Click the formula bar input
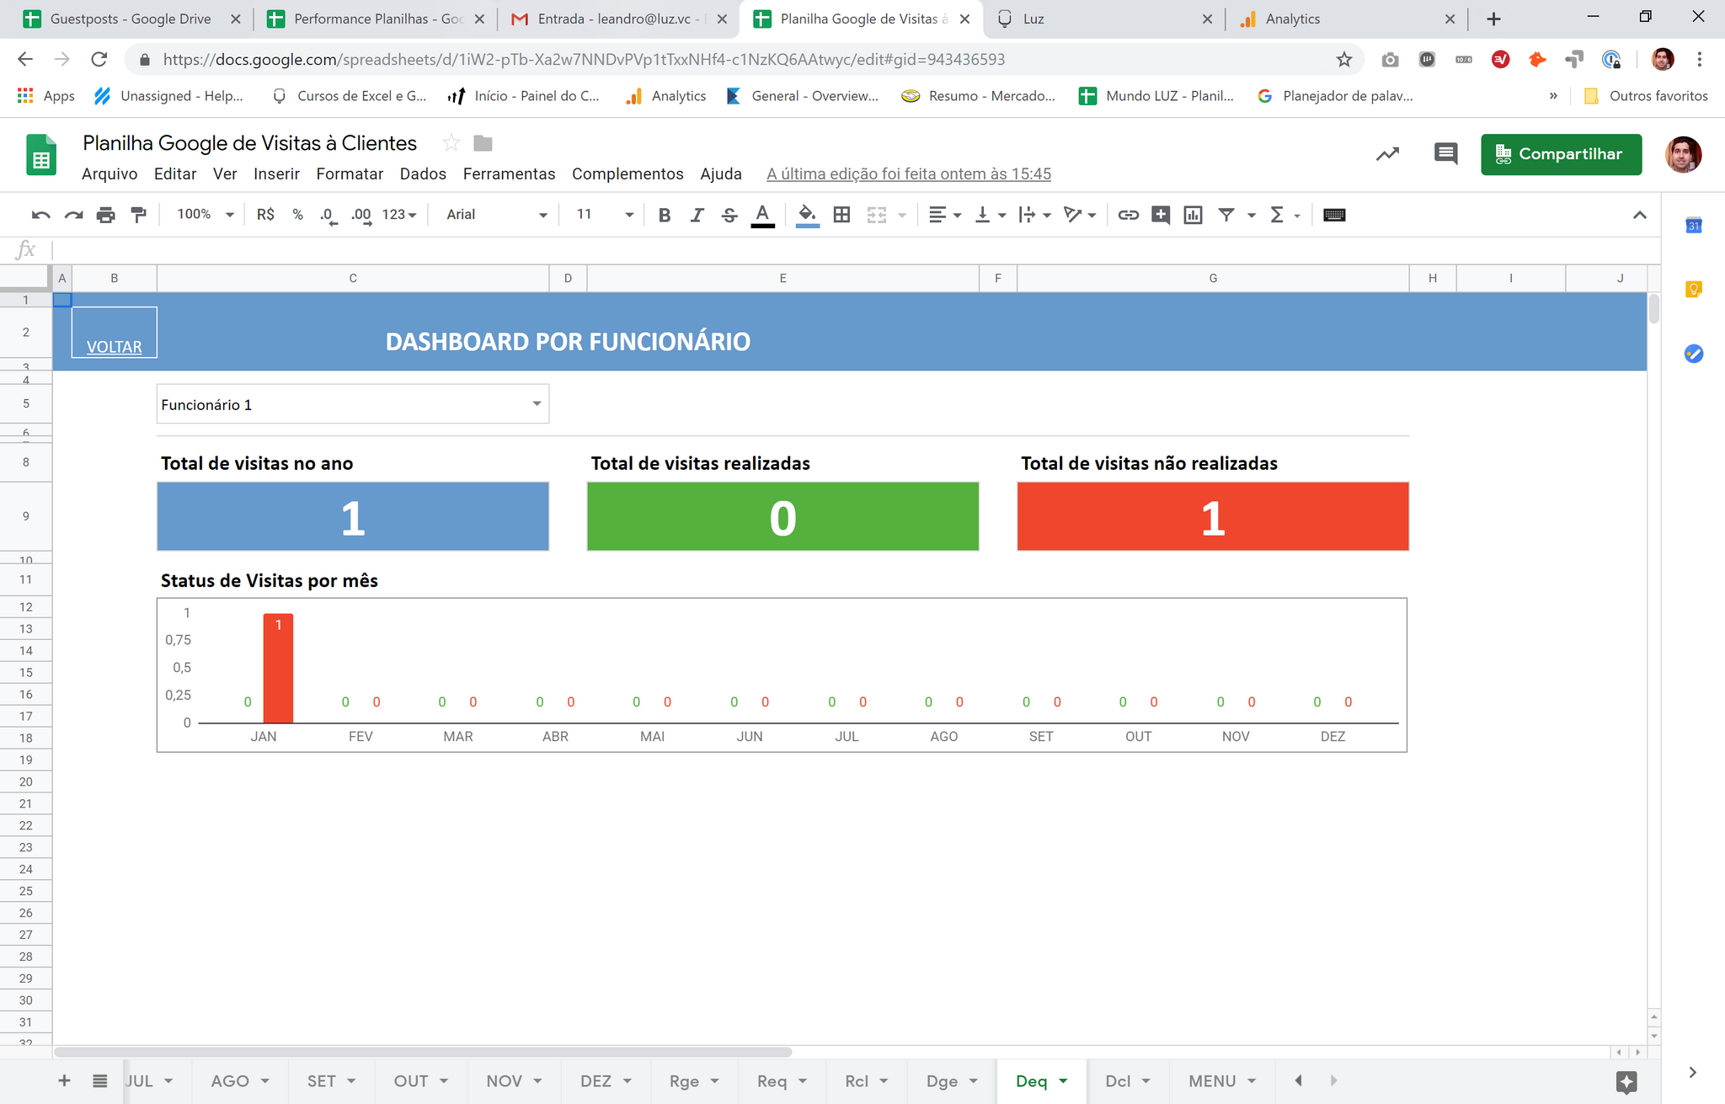The width and height of the screenshot is (1725, 1104). (842, 249)
